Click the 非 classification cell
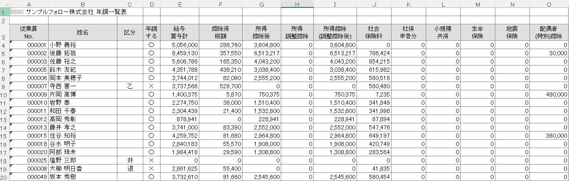 point(130,160)
